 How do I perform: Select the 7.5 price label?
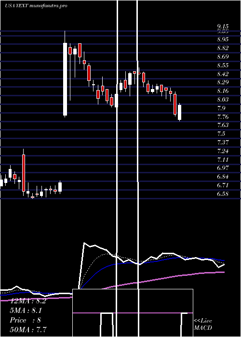[221, 134]
